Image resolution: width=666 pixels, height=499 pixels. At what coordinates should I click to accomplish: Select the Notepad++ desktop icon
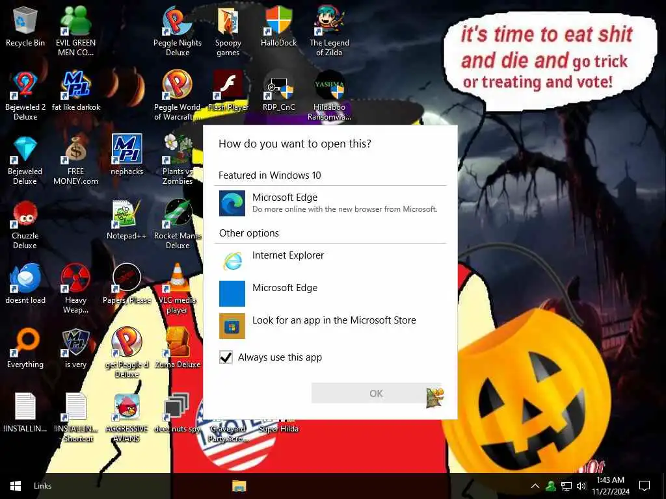[127, 220]
